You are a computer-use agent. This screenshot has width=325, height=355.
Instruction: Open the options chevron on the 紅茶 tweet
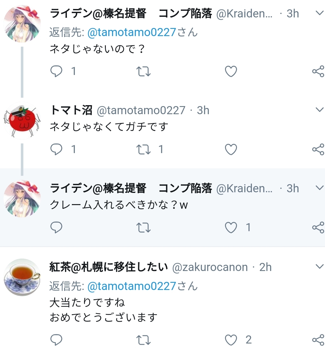[x=320, y=266]
